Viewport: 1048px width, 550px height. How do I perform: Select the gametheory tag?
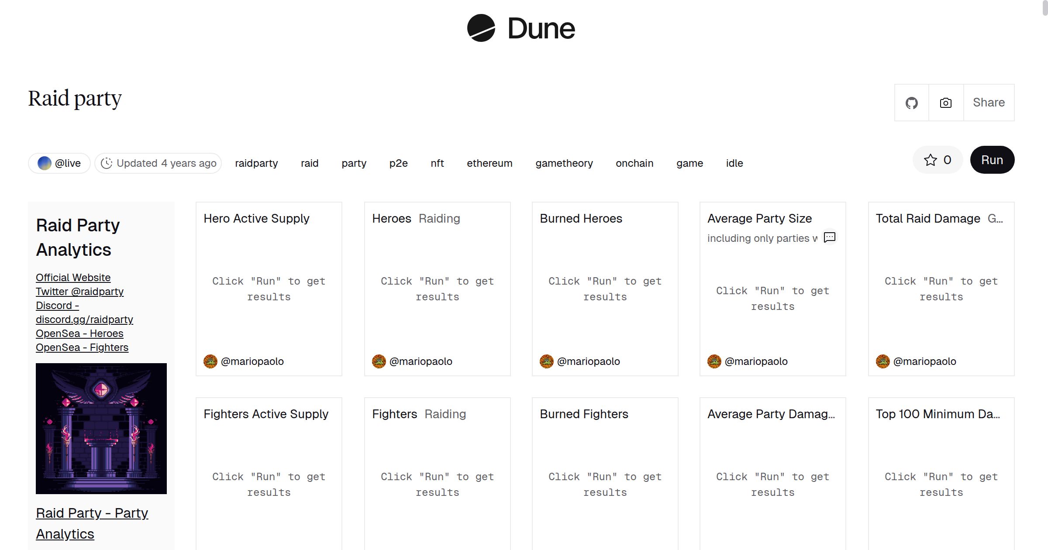coord(564,163)
